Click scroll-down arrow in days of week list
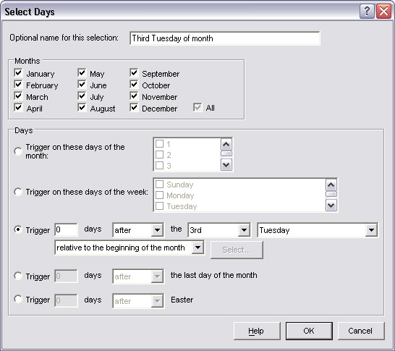395x351 pixels. click(331, 205)
